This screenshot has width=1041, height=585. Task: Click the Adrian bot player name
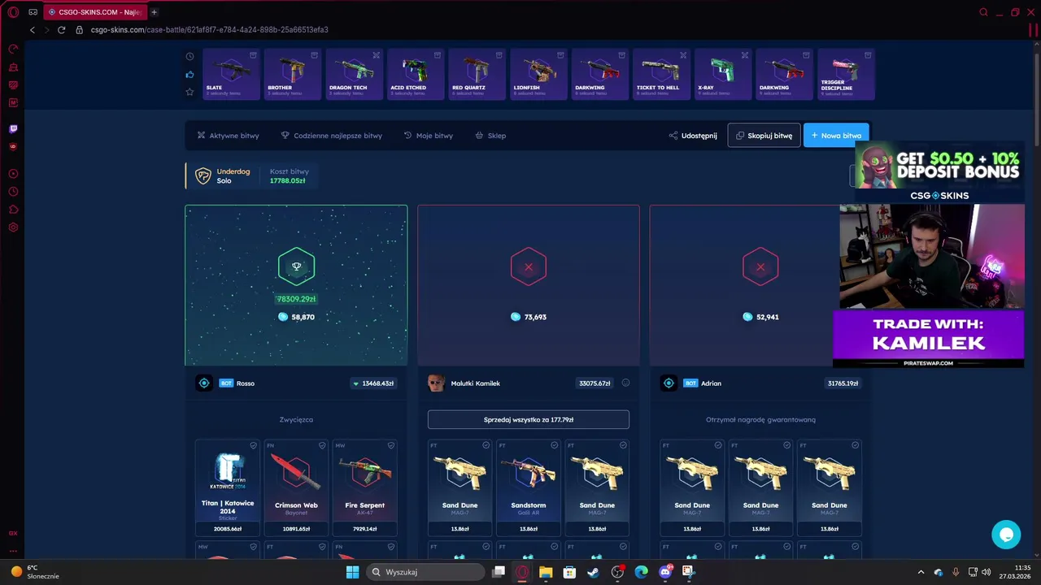coord(711,383)
